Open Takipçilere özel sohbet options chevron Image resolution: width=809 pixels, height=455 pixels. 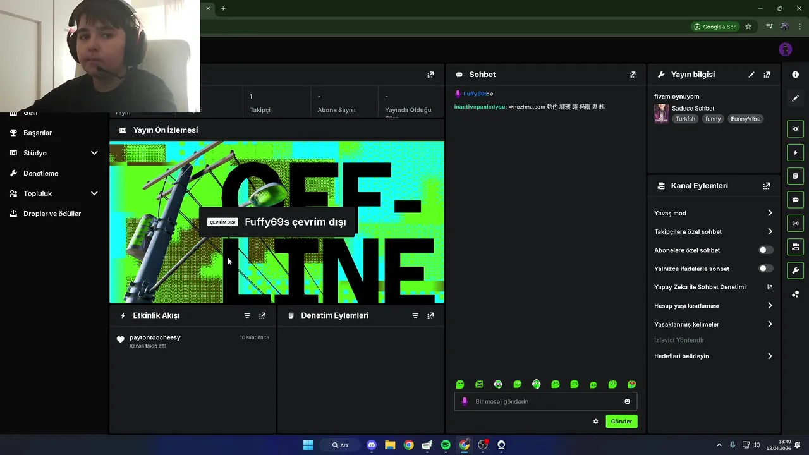pos(770,231)
